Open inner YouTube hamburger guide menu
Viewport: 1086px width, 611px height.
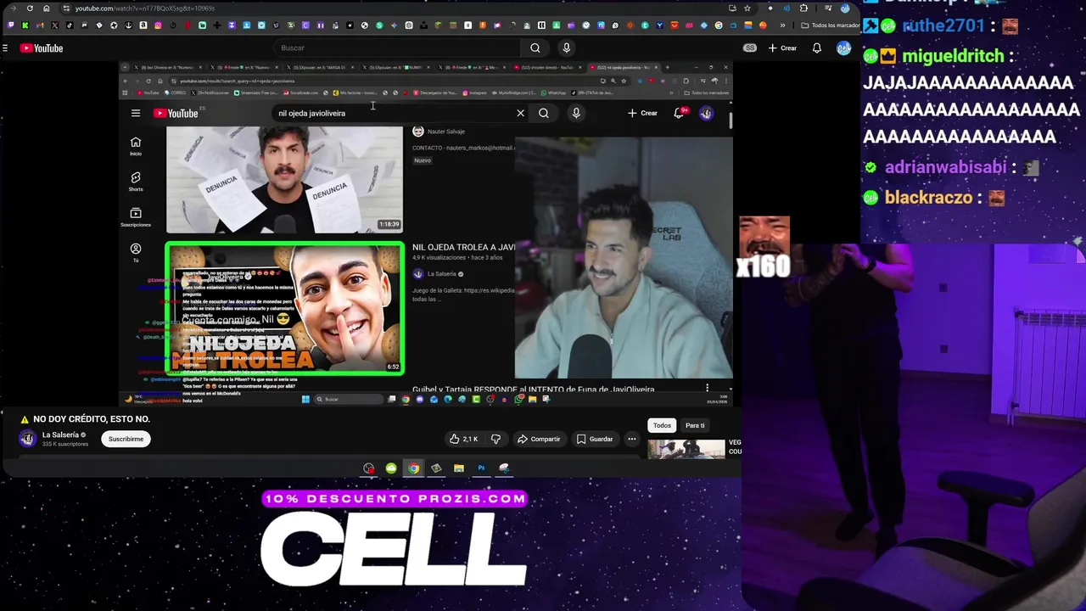[136, 113]
